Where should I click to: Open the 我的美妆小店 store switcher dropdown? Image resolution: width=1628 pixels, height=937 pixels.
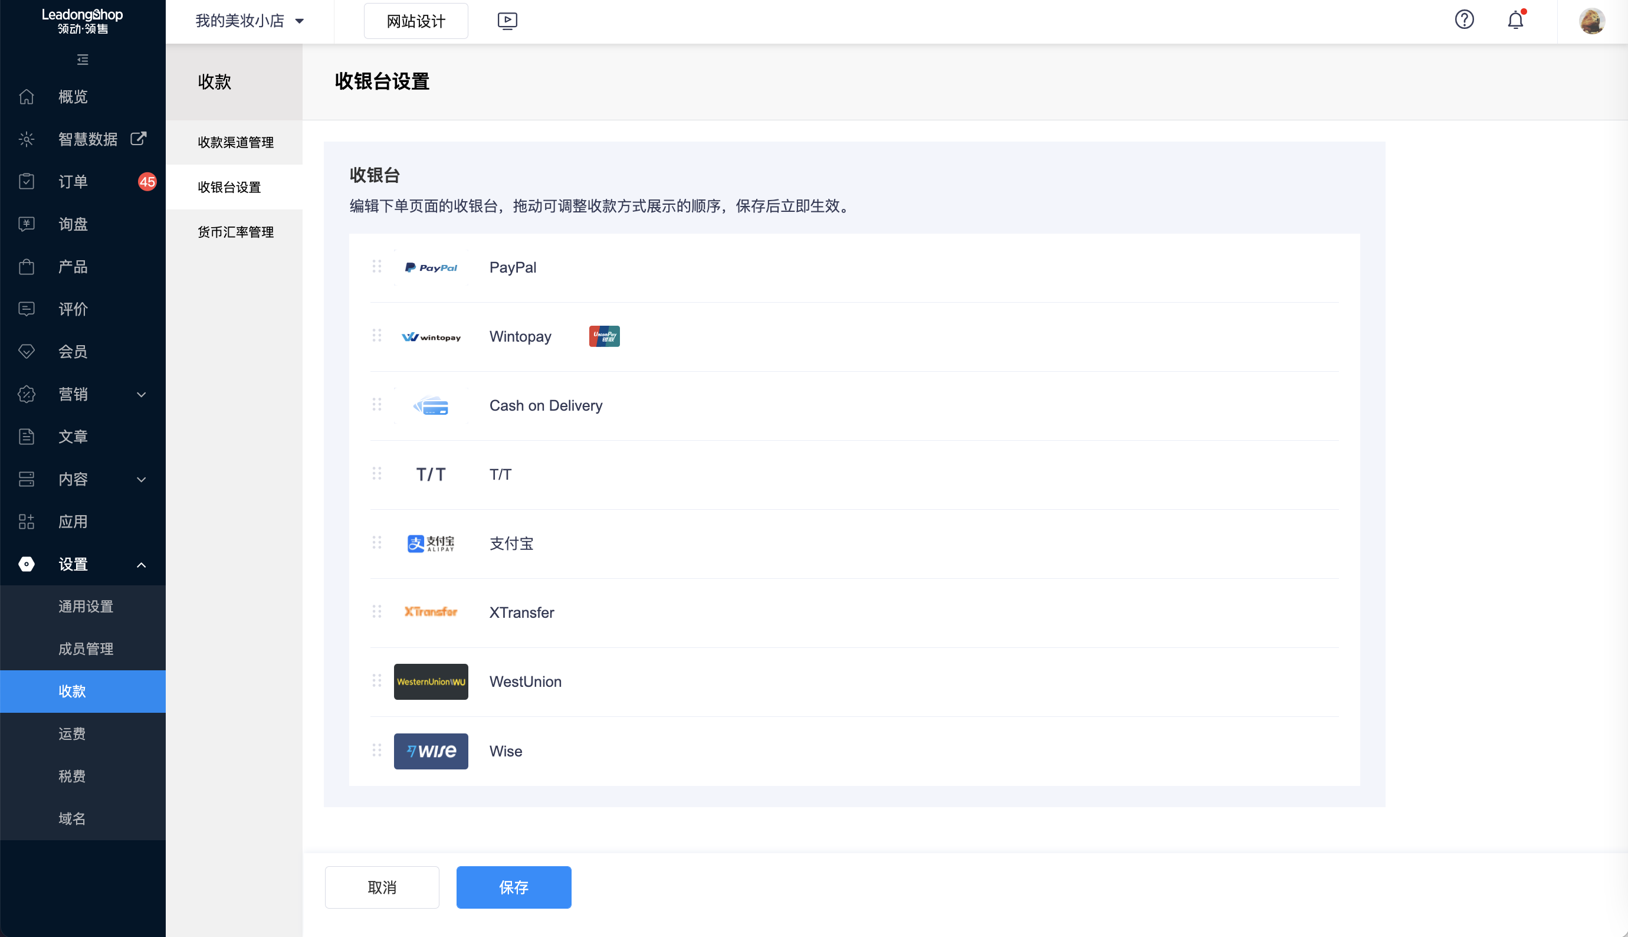[248, 21]
